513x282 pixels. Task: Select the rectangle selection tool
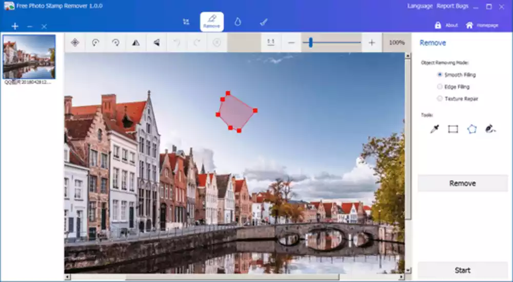[x=453, y=129]
